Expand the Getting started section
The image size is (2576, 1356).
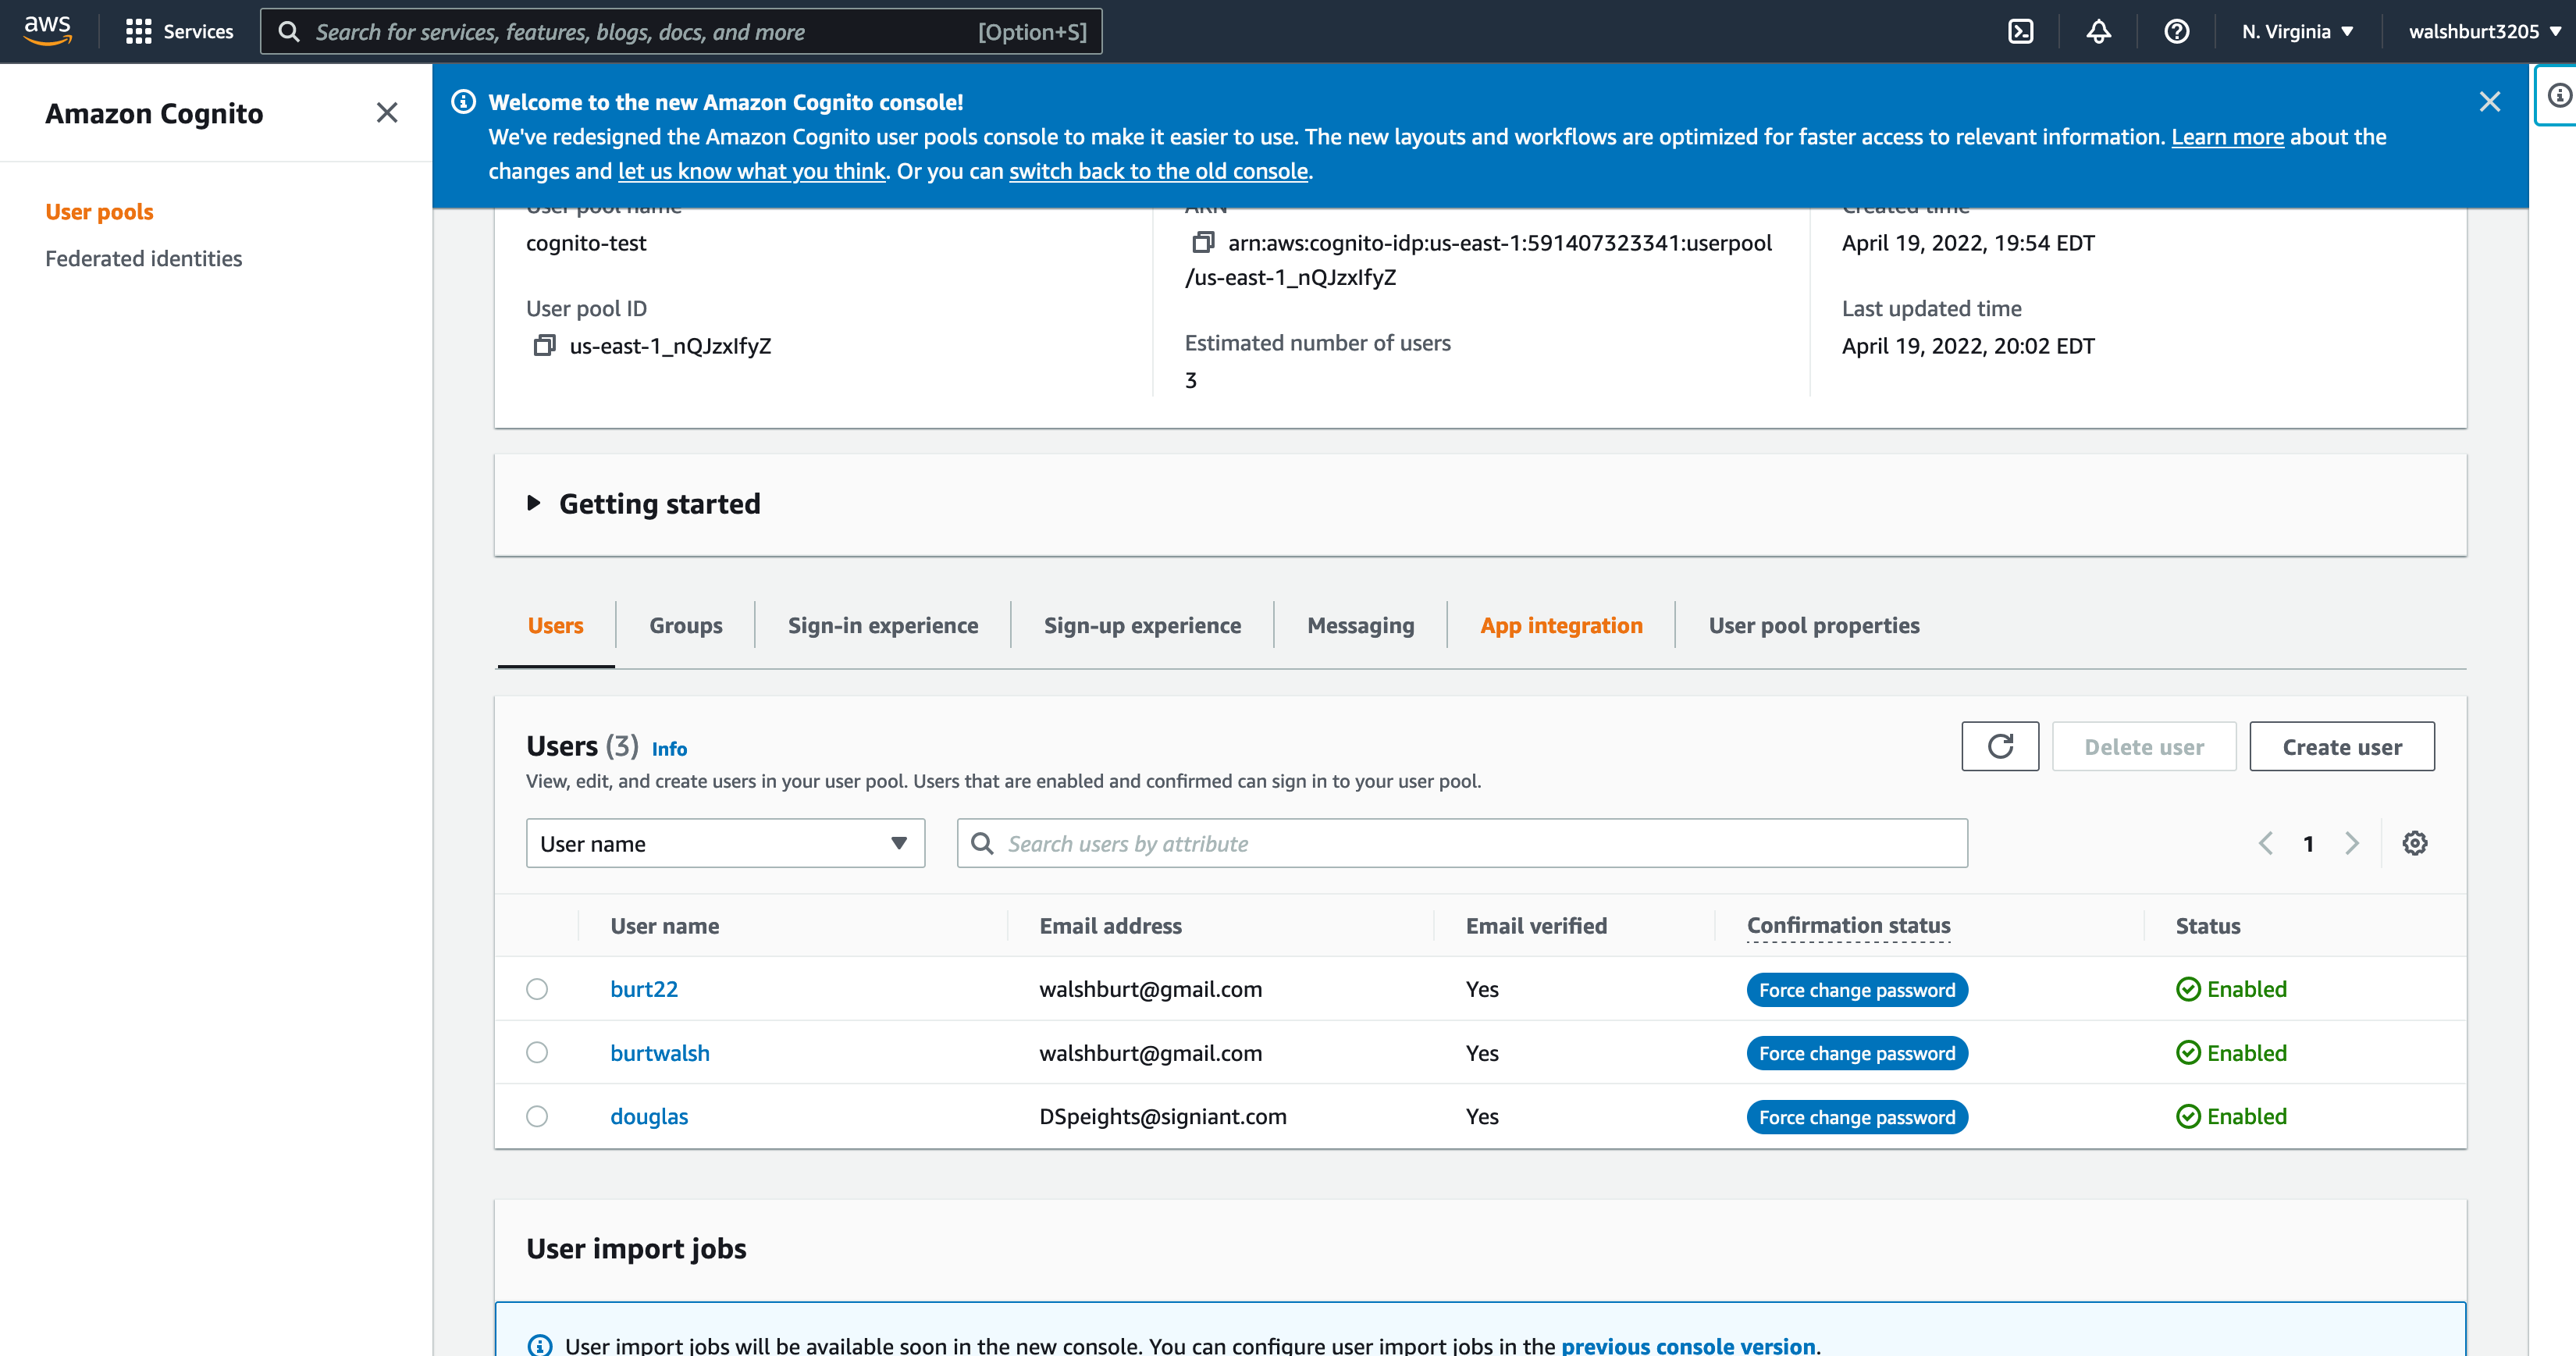tap(534, 503)
